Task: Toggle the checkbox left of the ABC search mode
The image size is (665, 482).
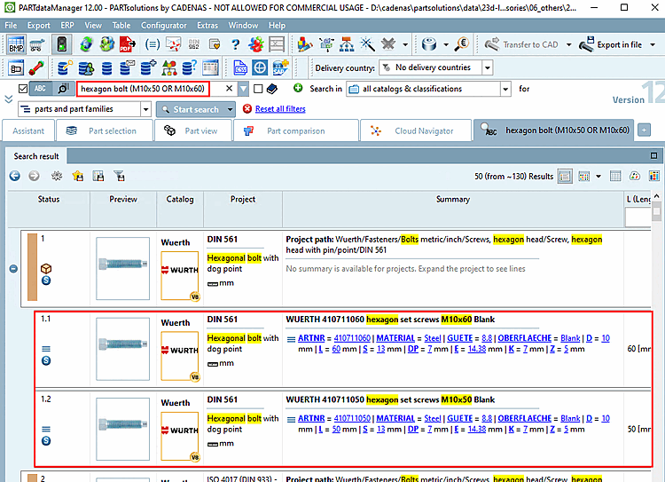Action: [x=22, y=89]
